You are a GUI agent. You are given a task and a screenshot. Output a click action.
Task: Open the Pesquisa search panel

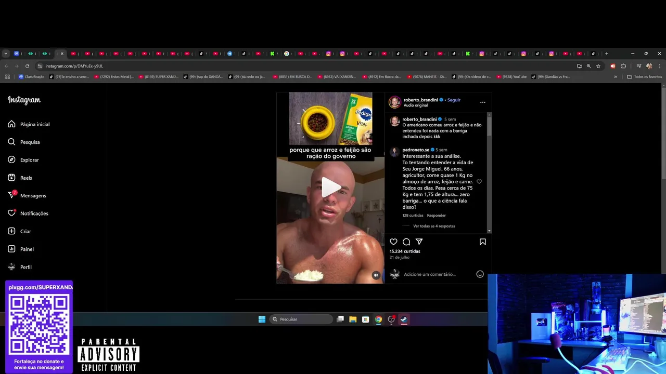tap(24, 142)
